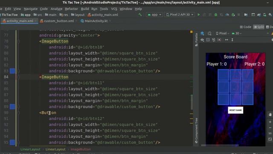Switch the editor to Code view

pyautogui.click(x=246, y=27)
